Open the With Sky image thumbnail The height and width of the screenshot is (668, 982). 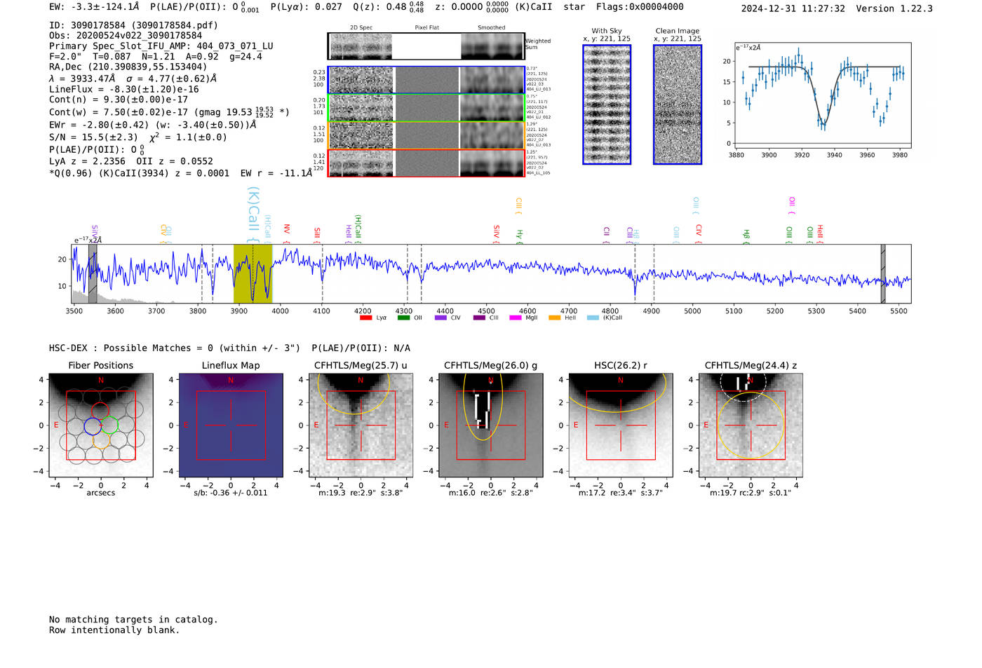click(x=607, y=104)
